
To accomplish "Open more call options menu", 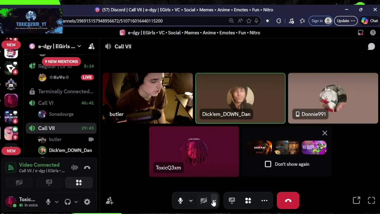I will click(x=265, y=201).
